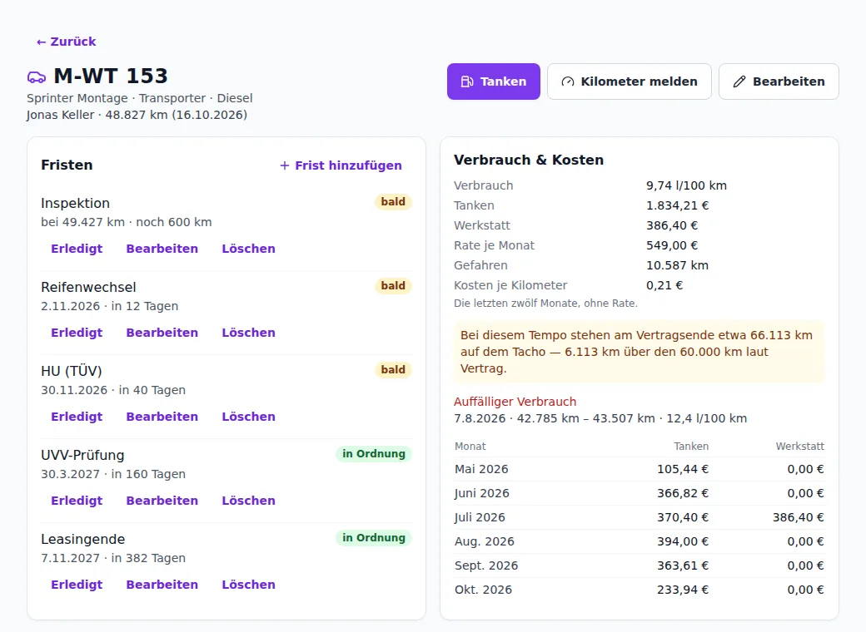Edit the UVV-Prüfung deadline
Viewport: 866px width, 632px height.
coord(162,501)
